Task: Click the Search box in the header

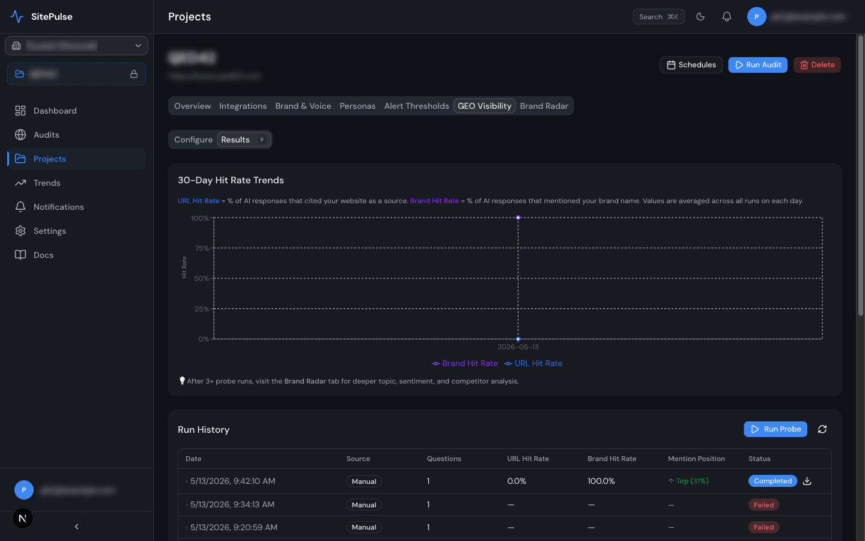Action: point(658,17)
